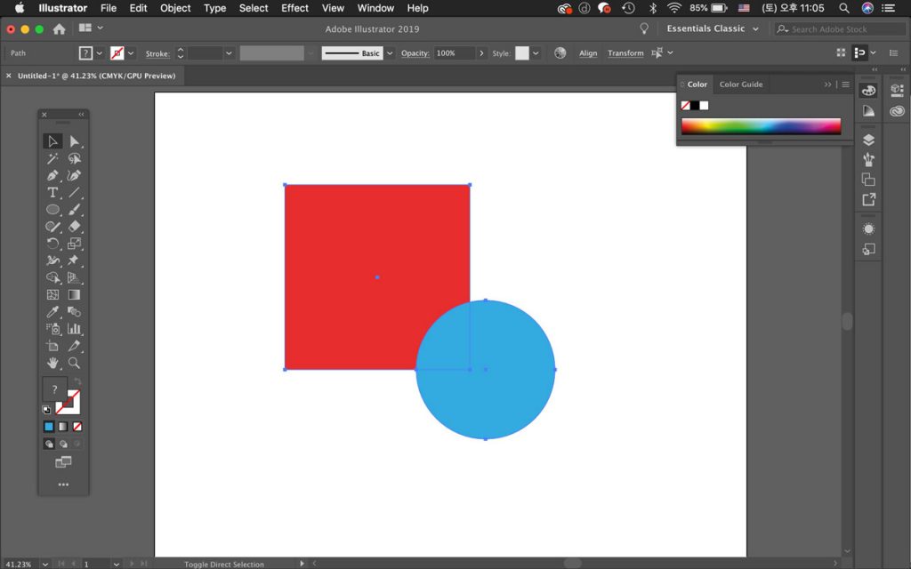Image resolution: width=911 pixels, height=569 pixels.
Task: Toggle Draw Normal mode
Action: point(49,445)
